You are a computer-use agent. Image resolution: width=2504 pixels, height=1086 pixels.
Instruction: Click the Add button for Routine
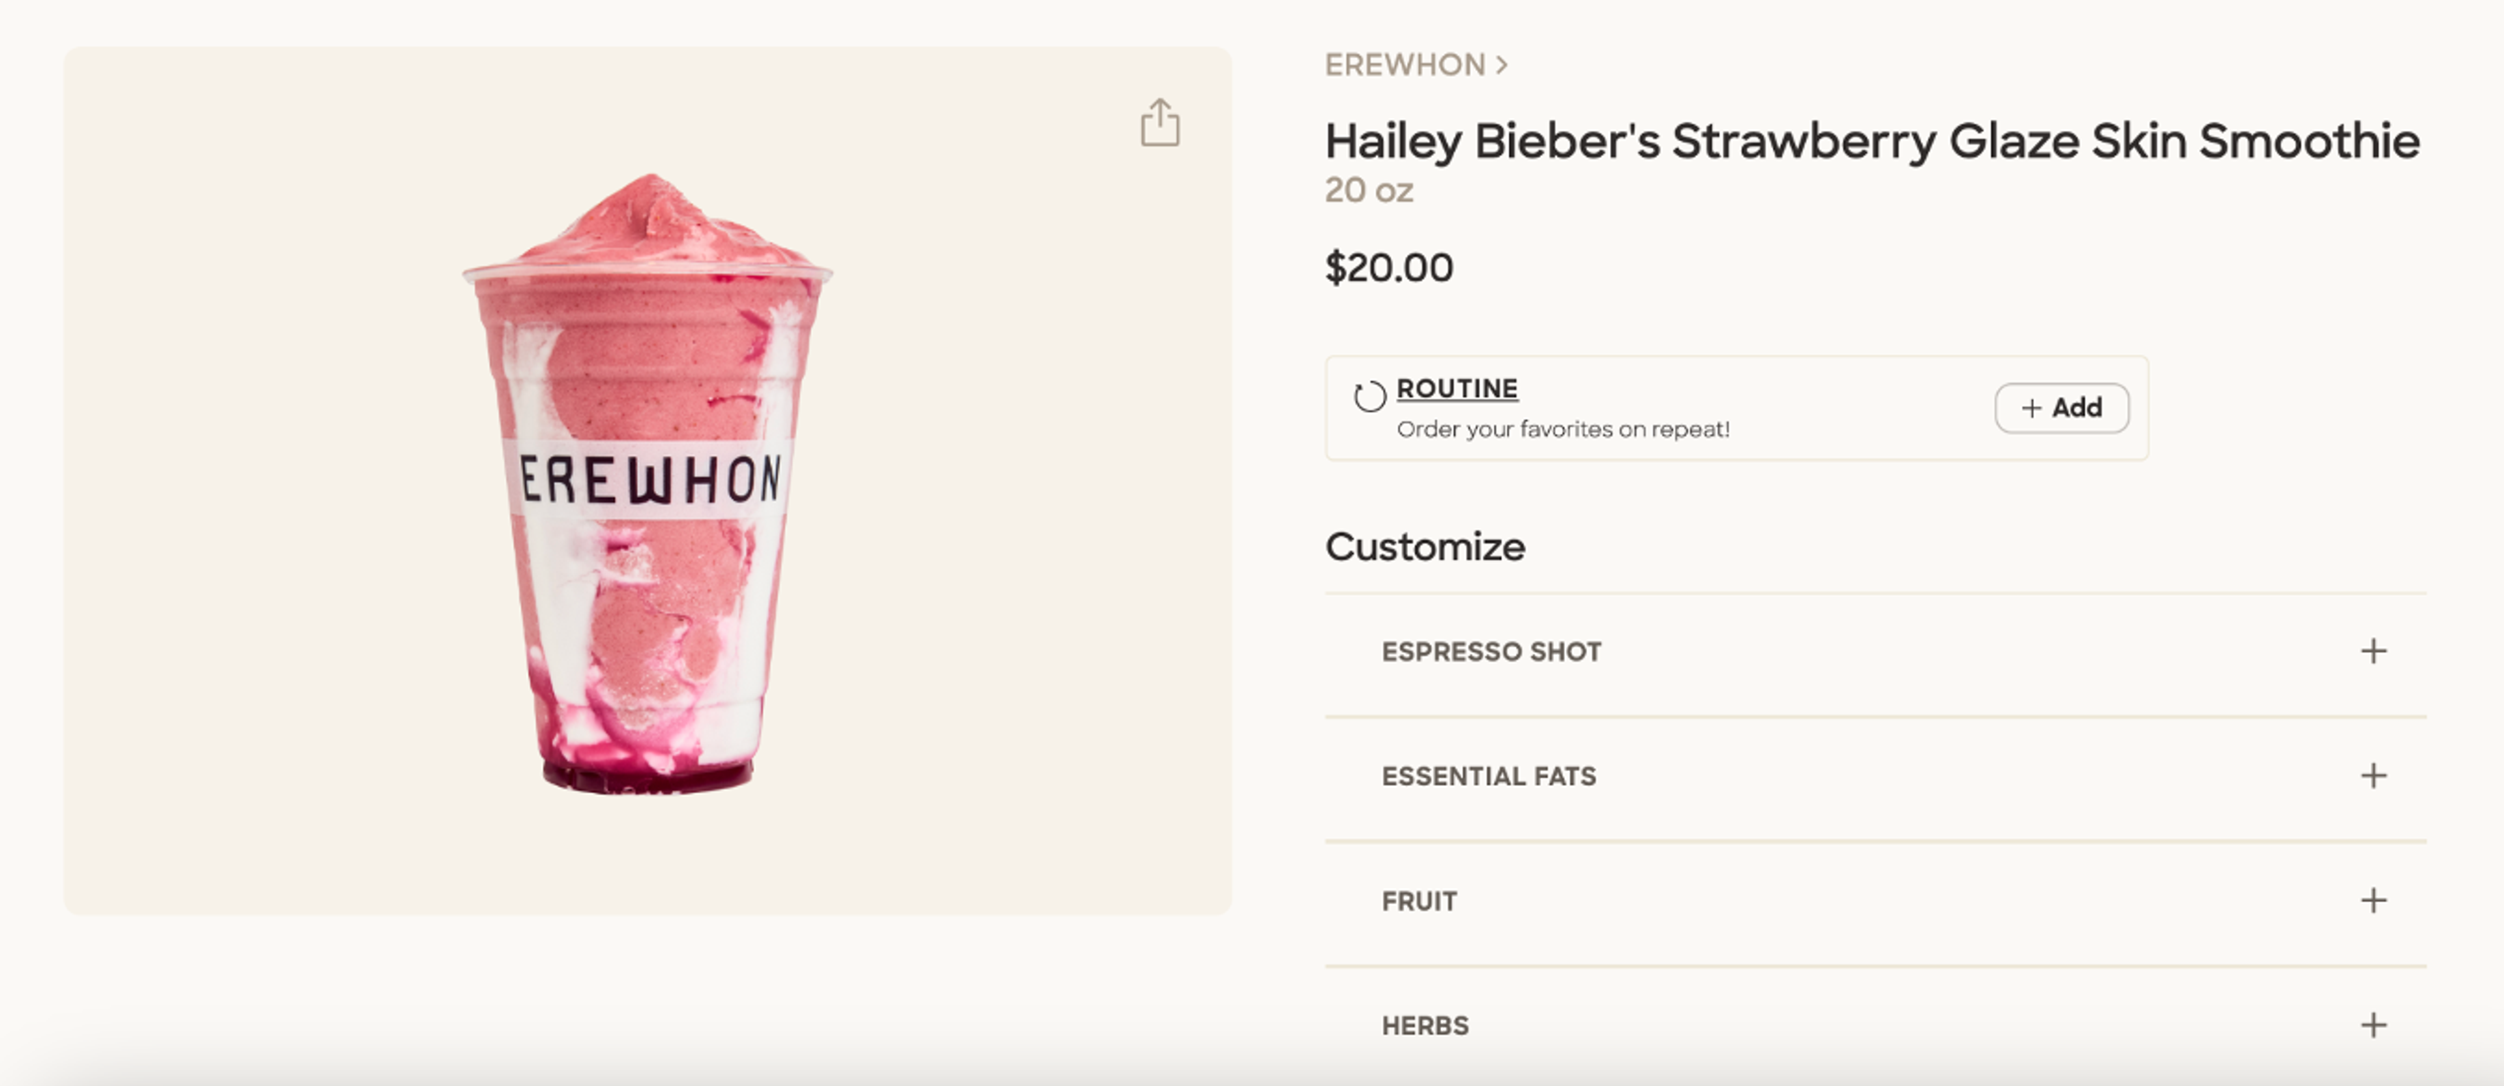tap(2062, 408)
